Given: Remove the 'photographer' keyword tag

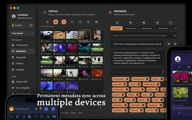Looking at the screenshot, I should [147, 79].
